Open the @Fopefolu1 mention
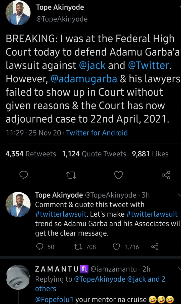The width and height of the screenshot is (181, 304). (x=54, y=299)
